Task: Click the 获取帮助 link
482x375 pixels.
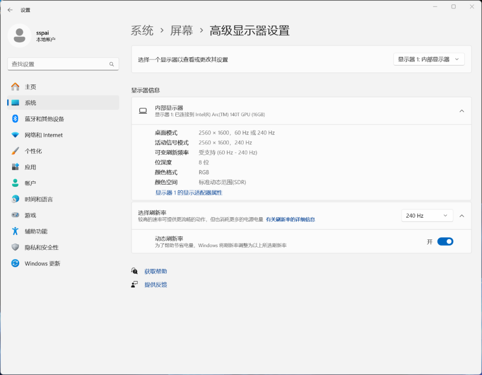Action: [156, 271]
